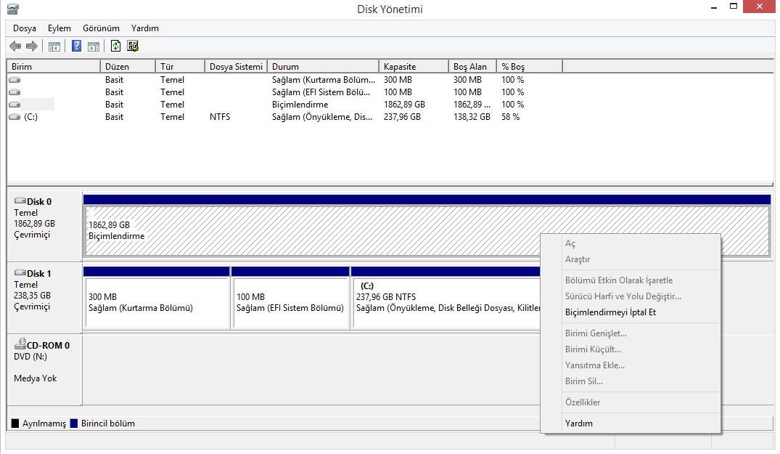Click the Birimi Küçült context entry
780x454 pixels.
[593, 349]
